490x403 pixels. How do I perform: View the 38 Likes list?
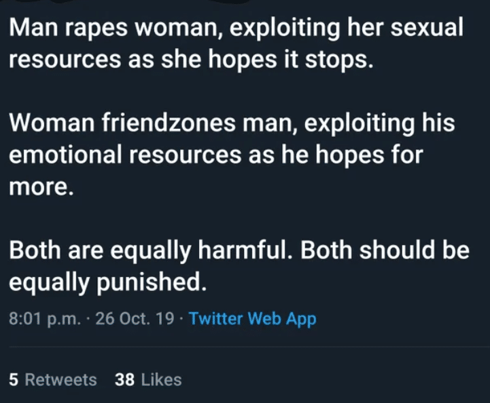pos(148,380)
